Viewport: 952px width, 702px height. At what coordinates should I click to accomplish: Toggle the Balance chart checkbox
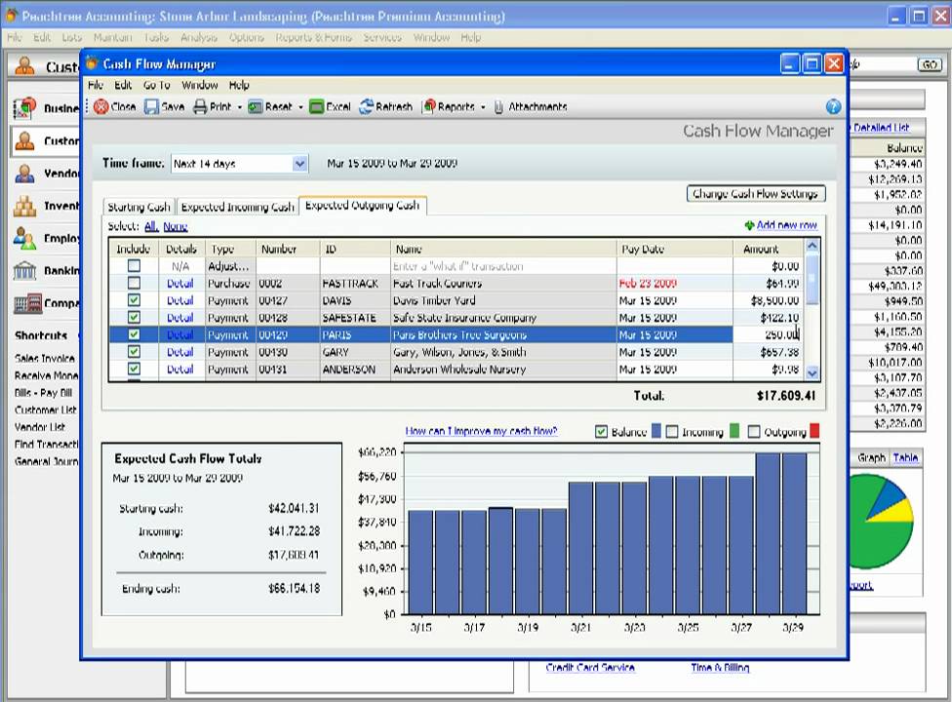pos(601,431)
